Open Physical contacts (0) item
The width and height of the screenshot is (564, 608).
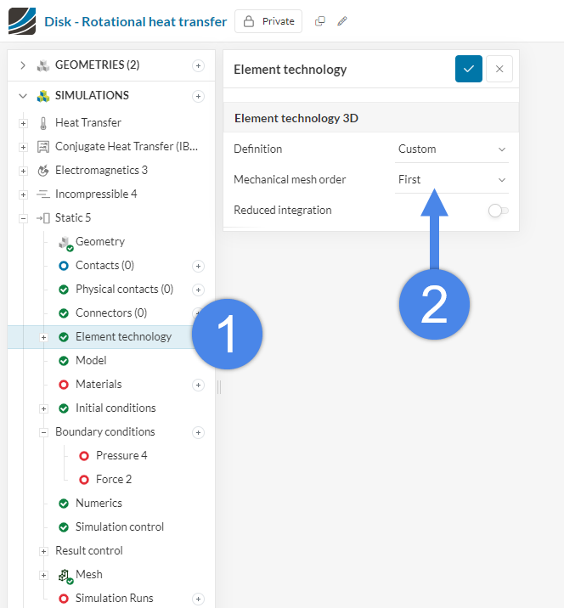124,289
